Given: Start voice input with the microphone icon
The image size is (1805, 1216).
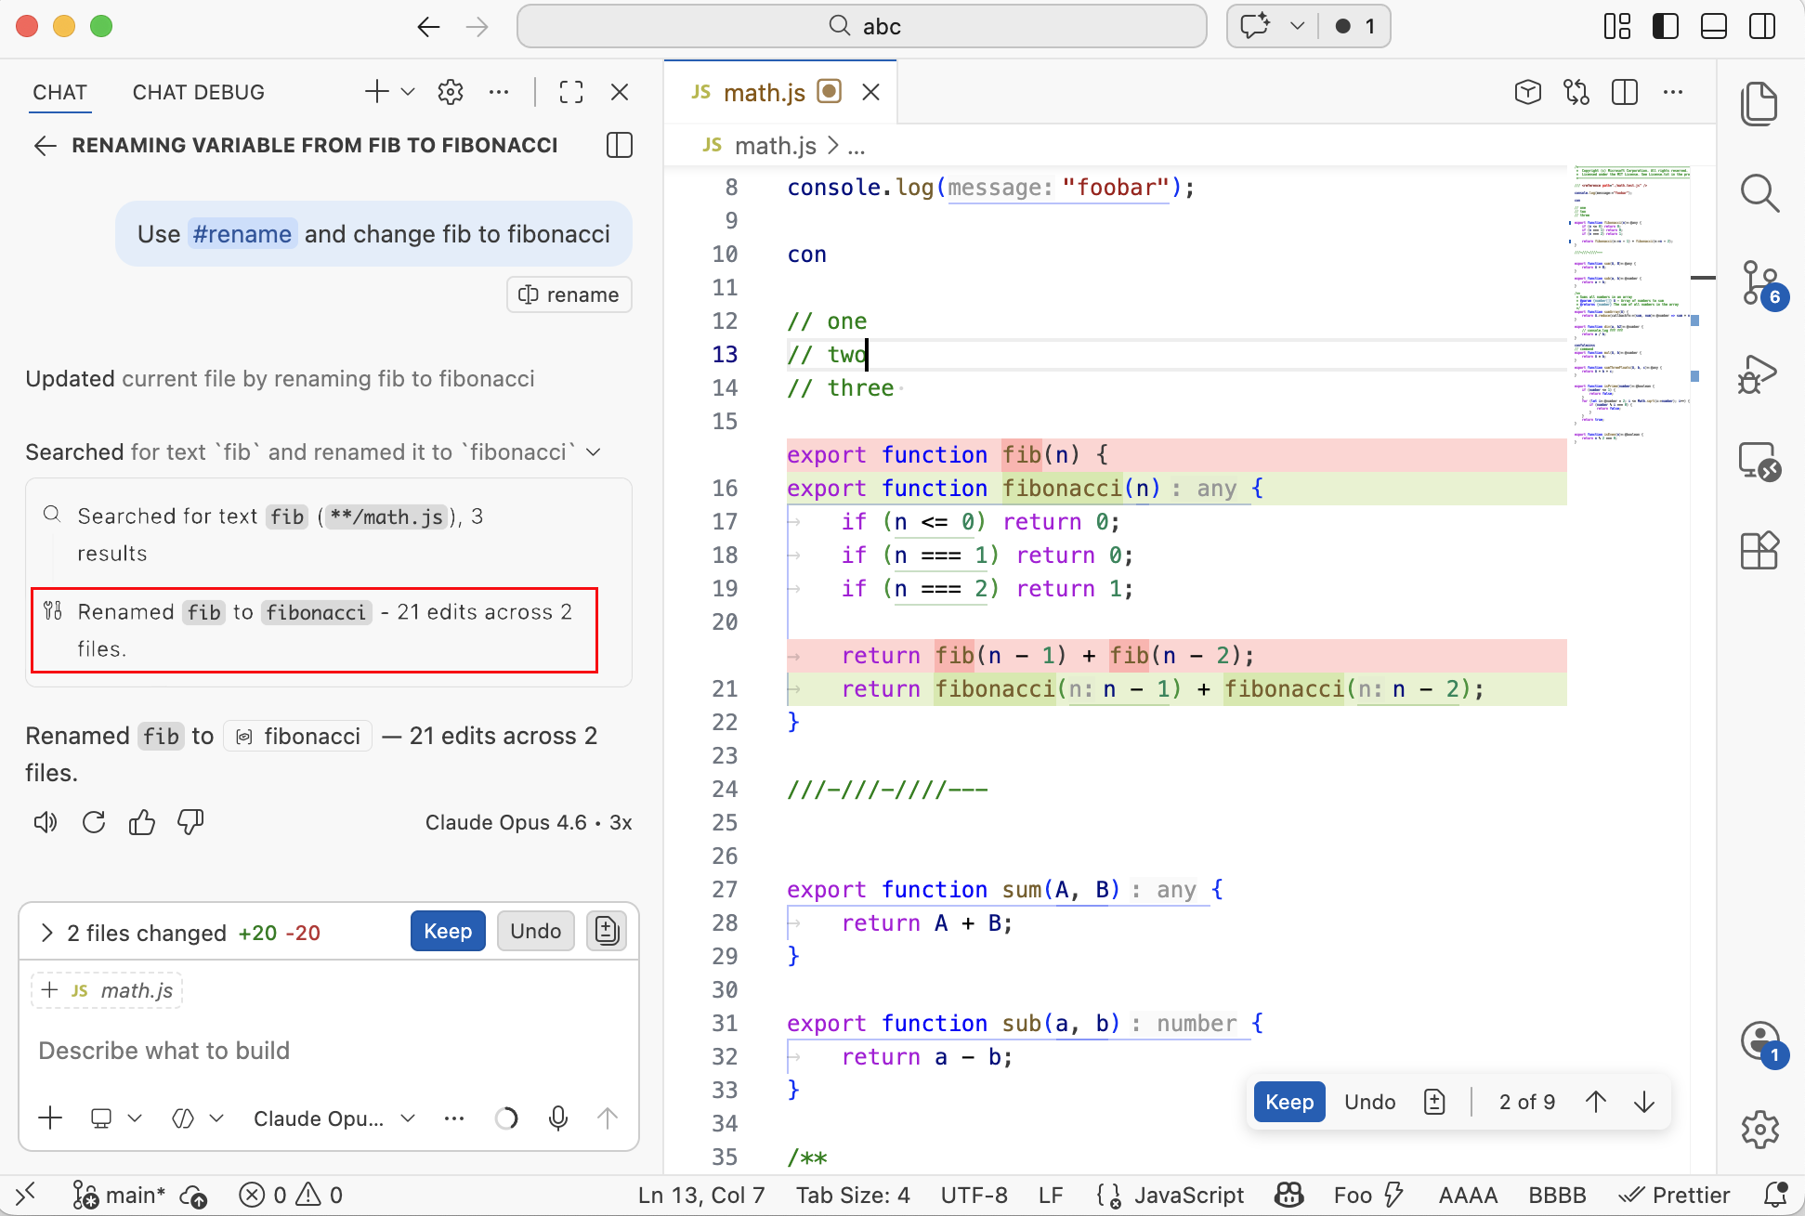Looking at the screenshot, I should 558,1118.
